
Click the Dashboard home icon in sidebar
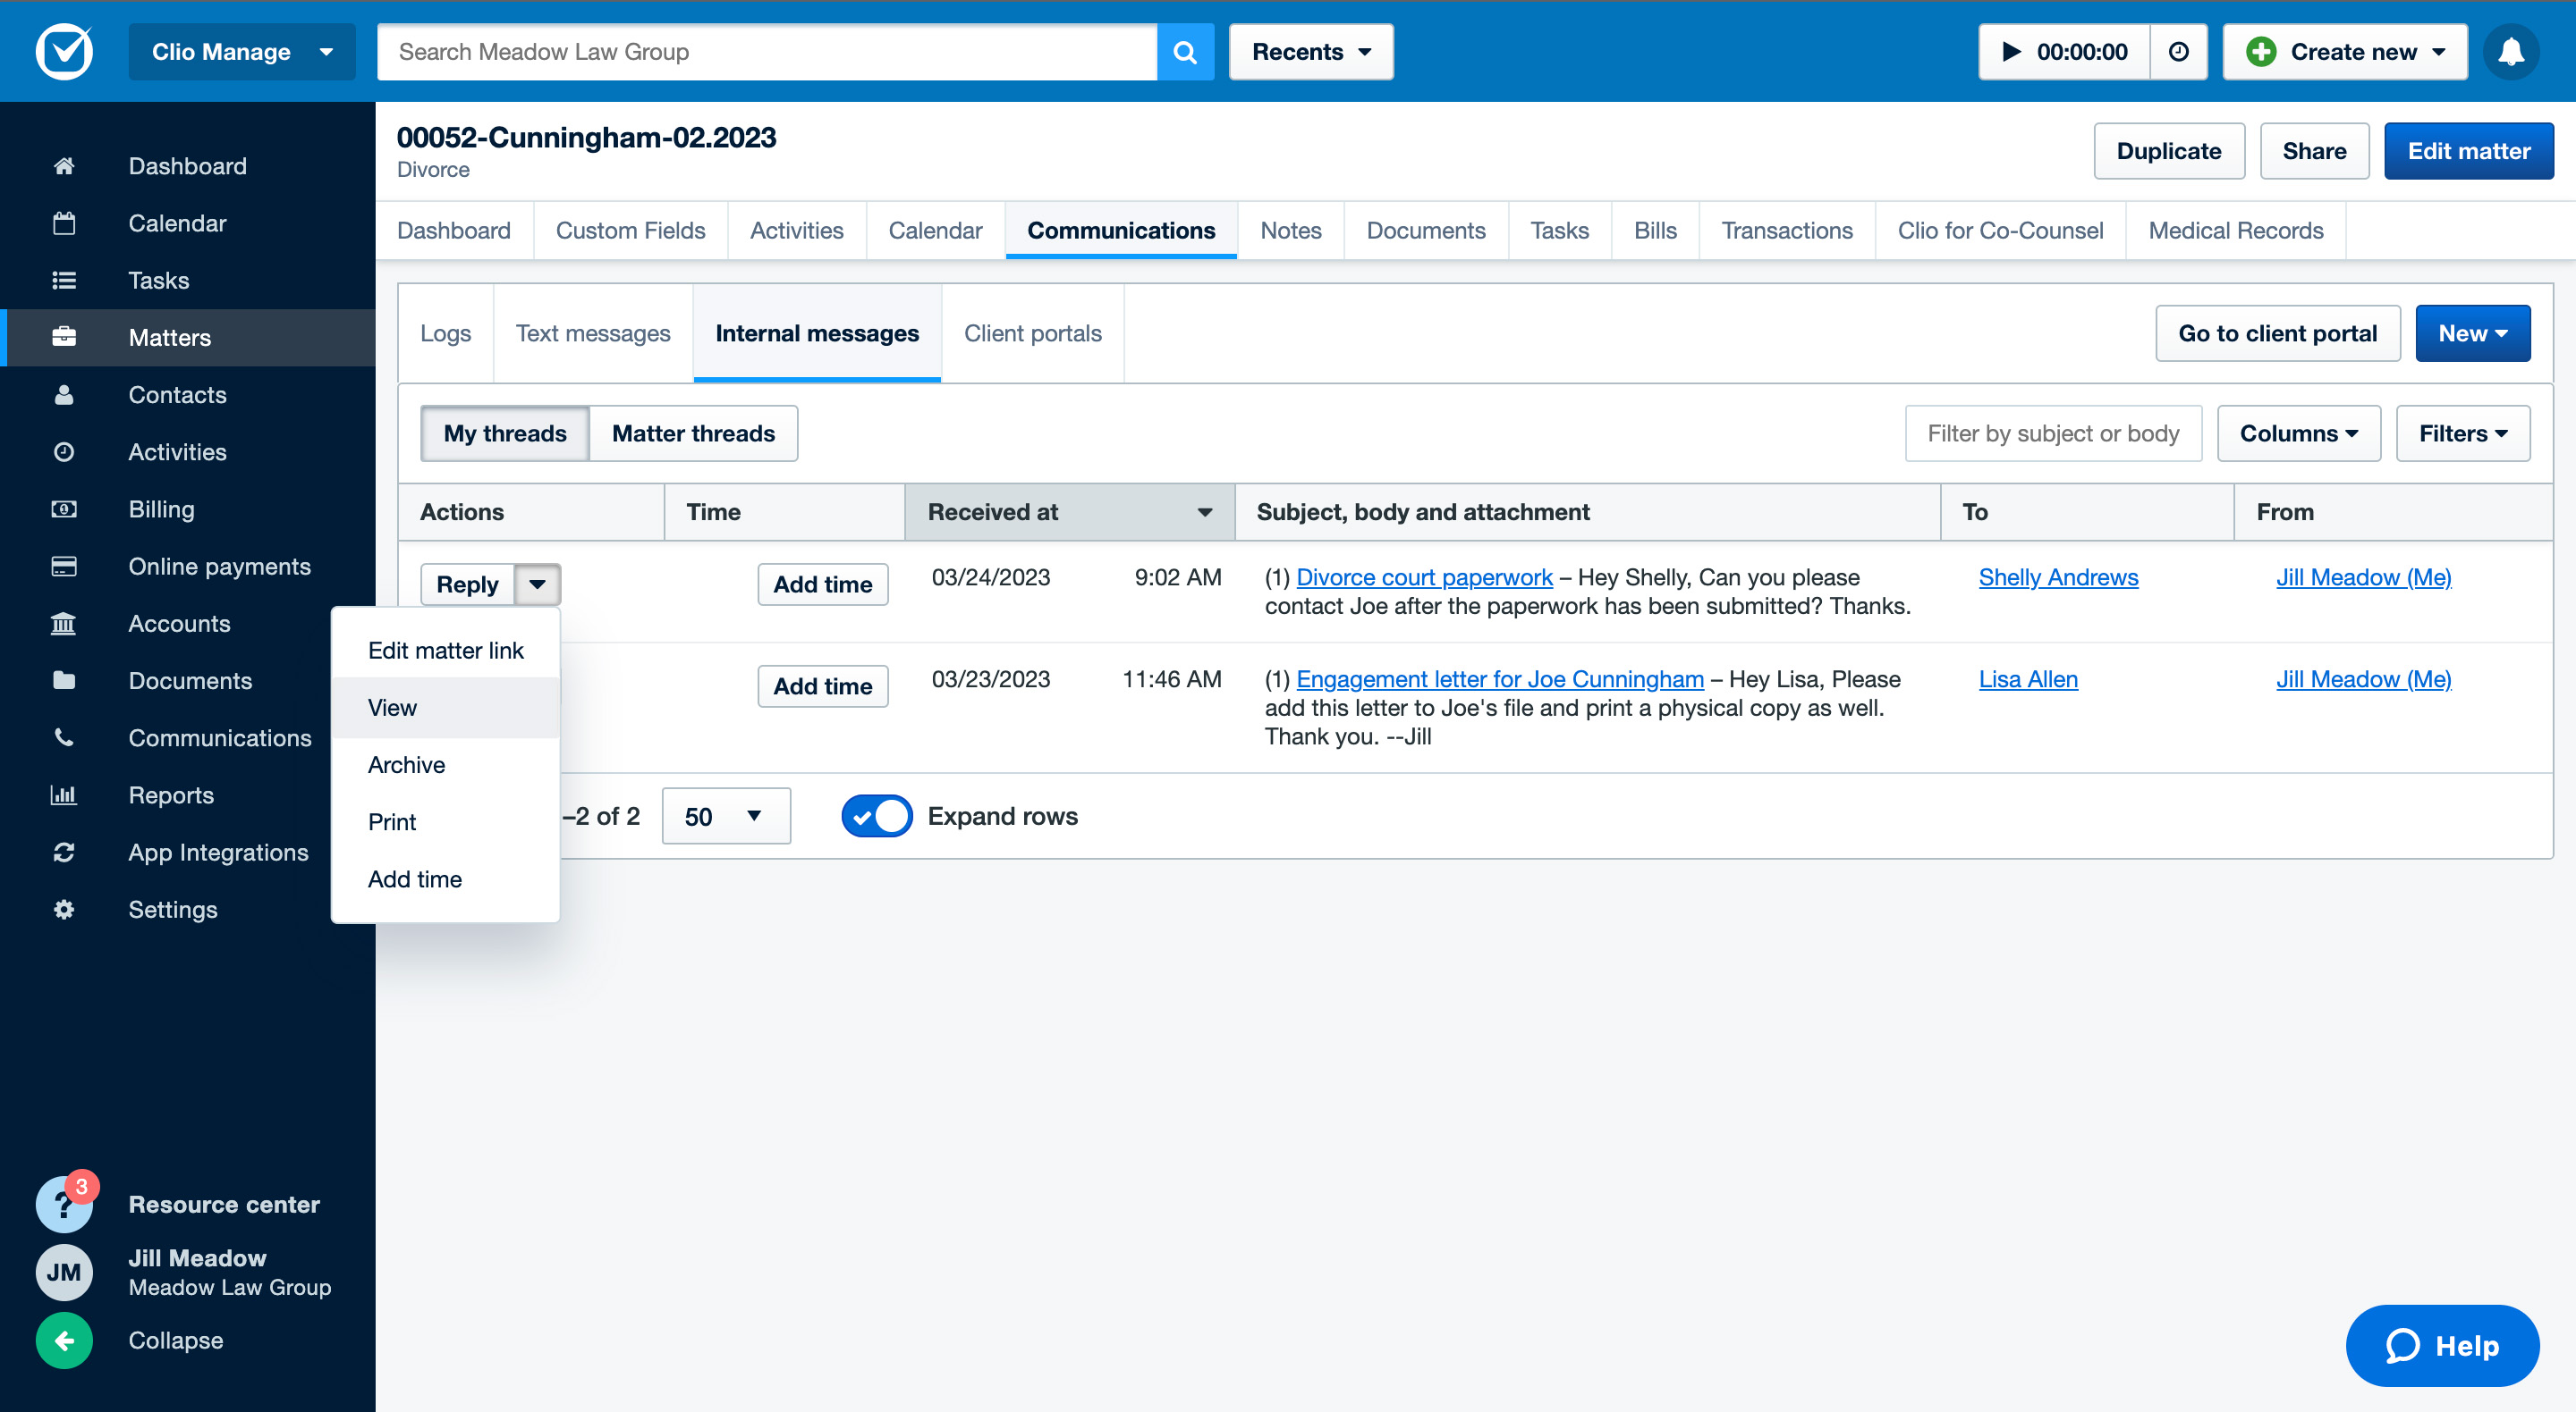tap(64, 166)
